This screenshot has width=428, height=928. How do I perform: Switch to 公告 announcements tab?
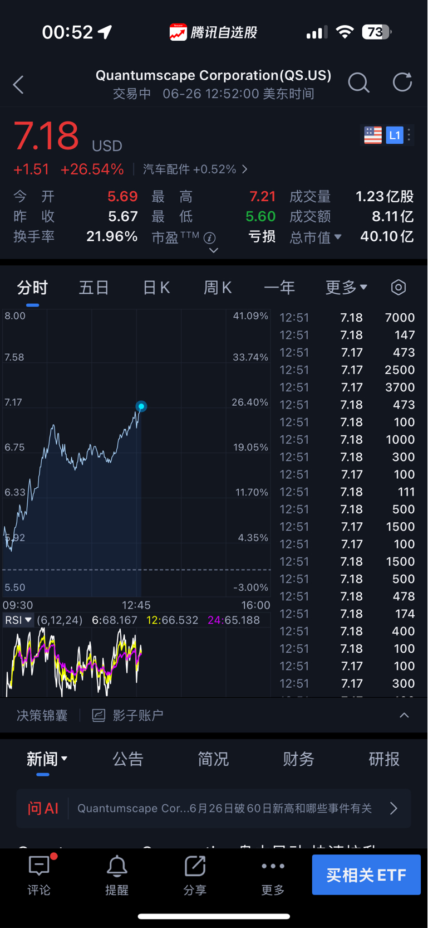tap(128, 759)
